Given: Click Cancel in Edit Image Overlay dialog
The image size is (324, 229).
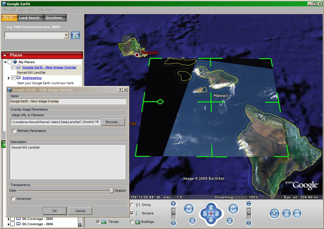Looking at the screenshot, I should (x=80, y=211).
